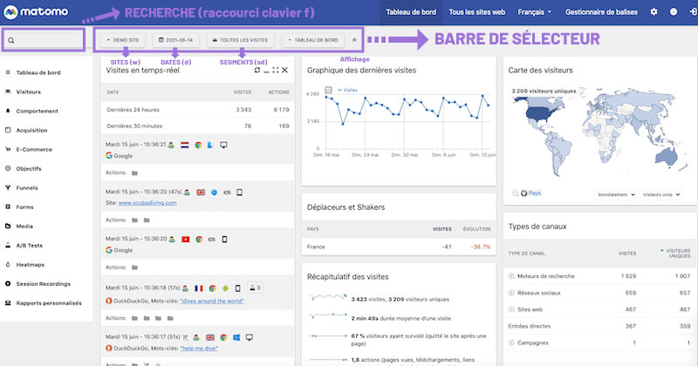Click Safari browser icon in 15:36:20 (47s) visit
The image size is (698, 366).
[x=214, y=193]
